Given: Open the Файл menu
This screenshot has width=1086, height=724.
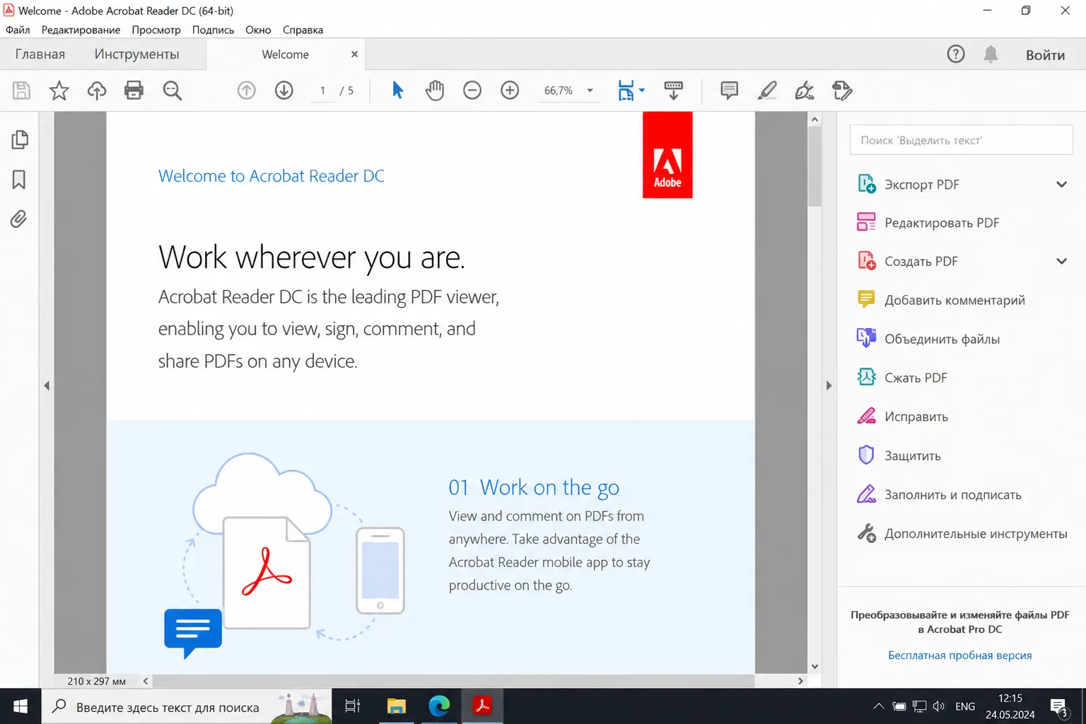Looking at the screenshot, I should 18,30.
